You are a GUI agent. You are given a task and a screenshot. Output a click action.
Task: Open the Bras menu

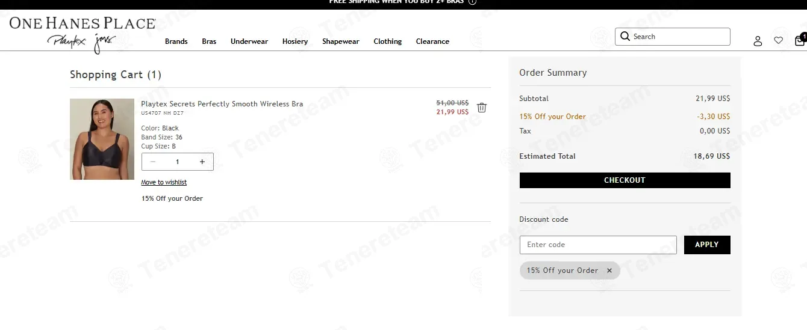click(209, 41)
